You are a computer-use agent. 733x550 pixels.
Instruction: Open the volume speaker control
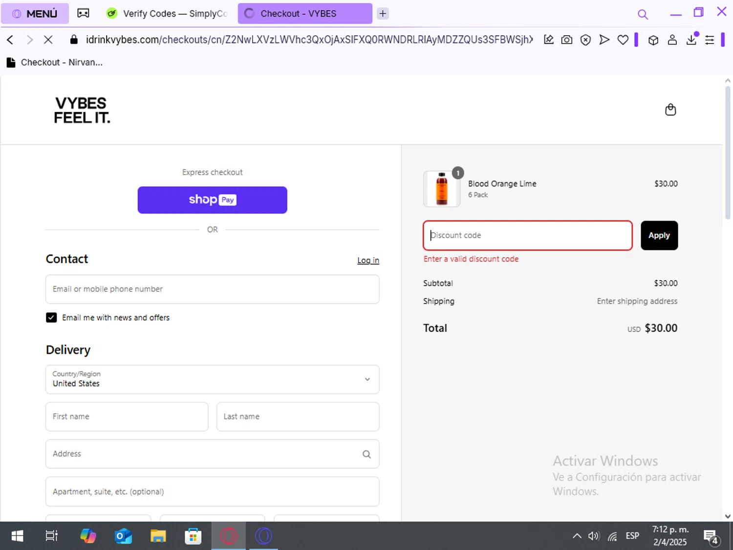(594, 536)
